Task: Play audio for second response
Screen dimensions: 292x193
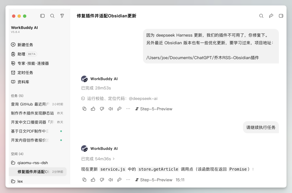Action: point(111,180)
